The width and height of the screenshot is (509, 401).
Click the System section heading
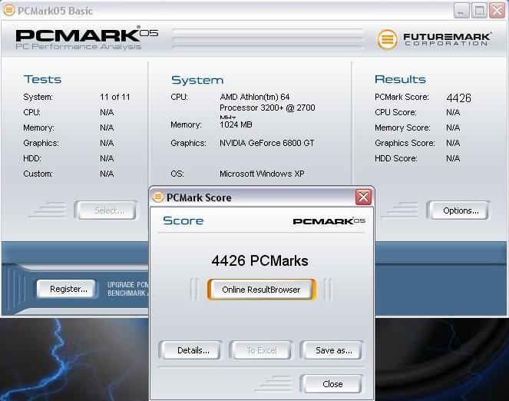pyautogui.click(x=197, y=80)
